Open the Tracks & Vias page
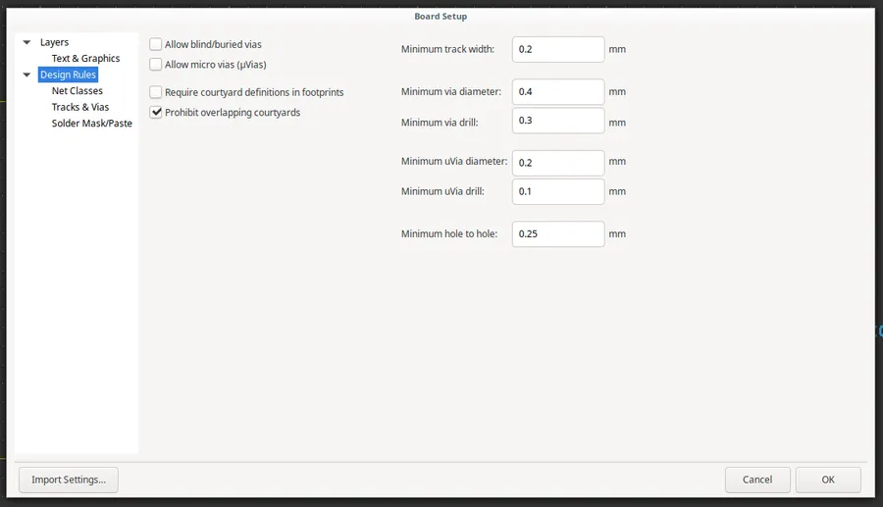Screen dimensions: 883x507 click(x=80, y=107)
